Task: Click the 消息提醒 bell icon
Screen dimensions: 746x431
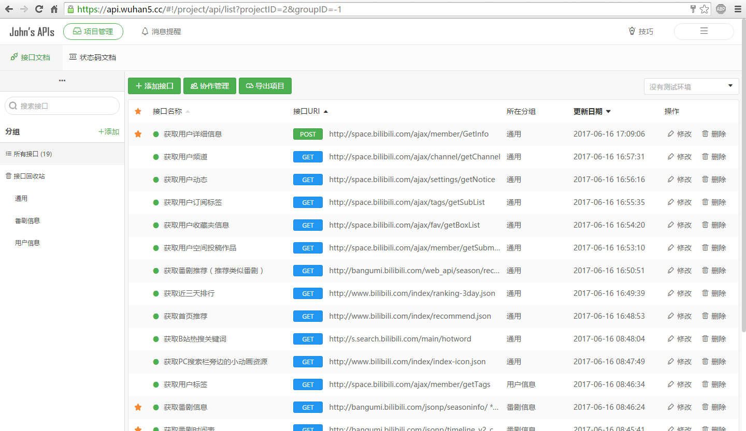Action: coord(145,32)
